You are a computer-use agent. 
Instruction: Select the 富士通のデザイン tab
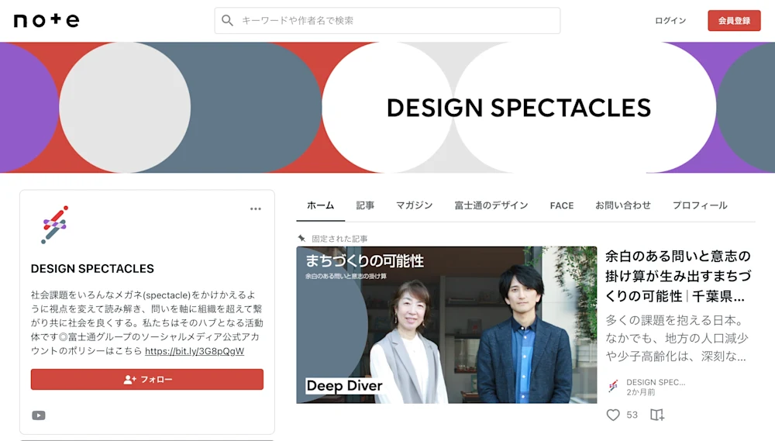[x=491, y=205]
